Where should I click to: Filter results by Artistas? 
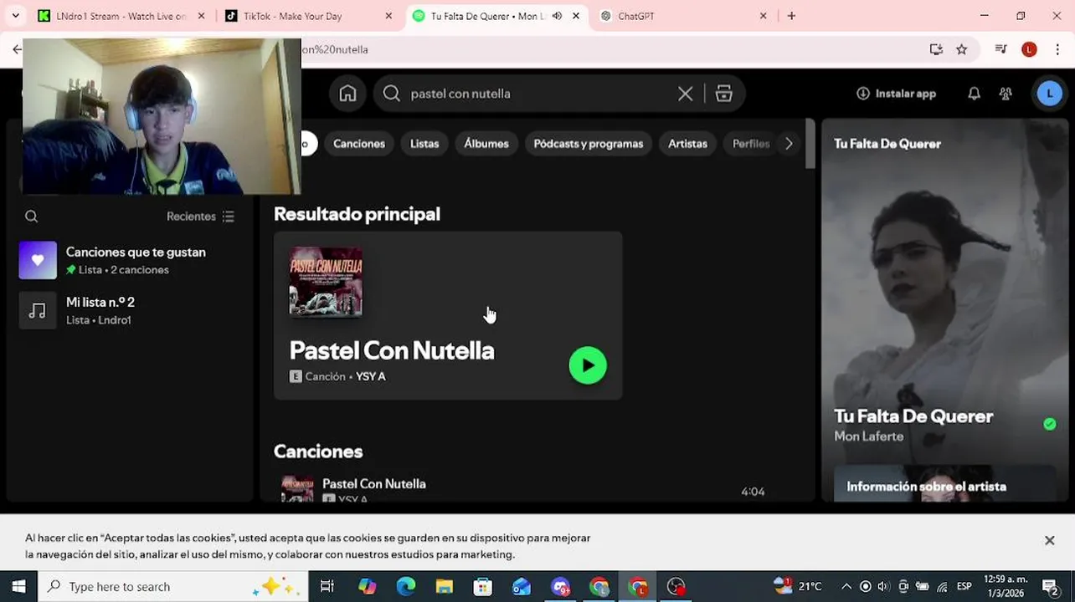click(x=687, y=144)
